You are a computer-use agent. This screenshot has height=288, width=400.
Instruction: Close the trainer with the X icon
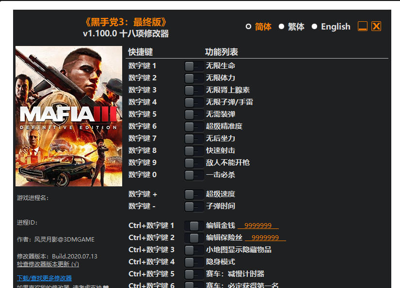[x=376, y=26]
